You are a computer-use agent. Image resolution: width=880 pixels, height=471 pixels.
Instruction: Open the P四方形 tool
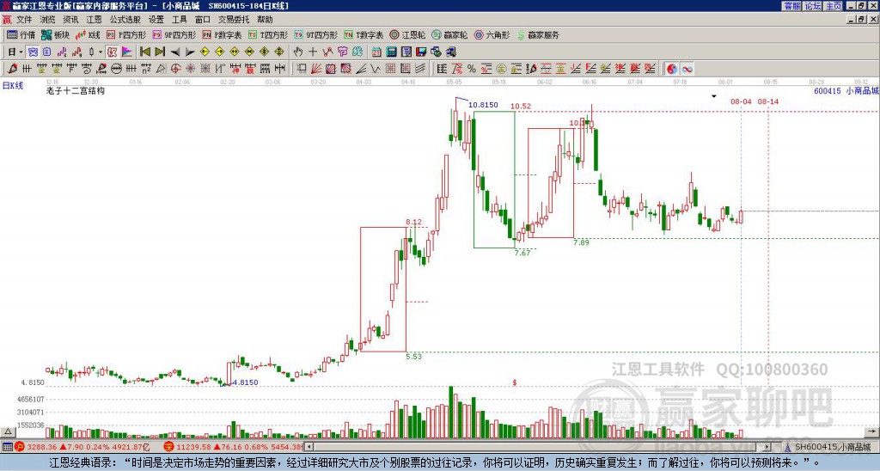(x=126, y=34)
